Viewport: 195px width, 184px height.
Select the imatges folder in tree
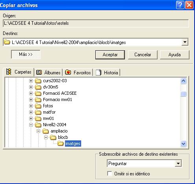[73, 144]
